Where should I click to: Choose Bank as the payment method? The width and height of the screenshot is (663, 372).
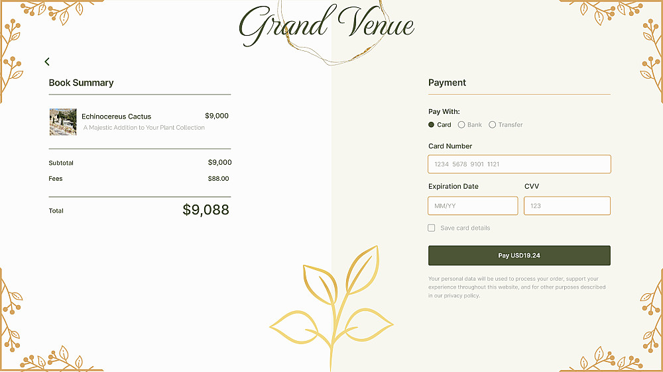pos(461,124)
